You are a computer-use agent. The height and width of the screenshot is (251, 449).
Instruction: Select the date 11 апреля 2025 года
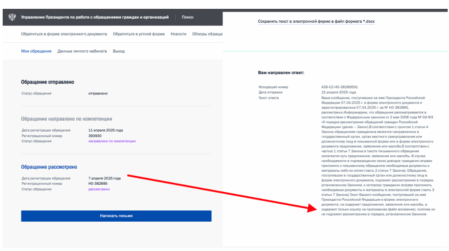(106, 130)
